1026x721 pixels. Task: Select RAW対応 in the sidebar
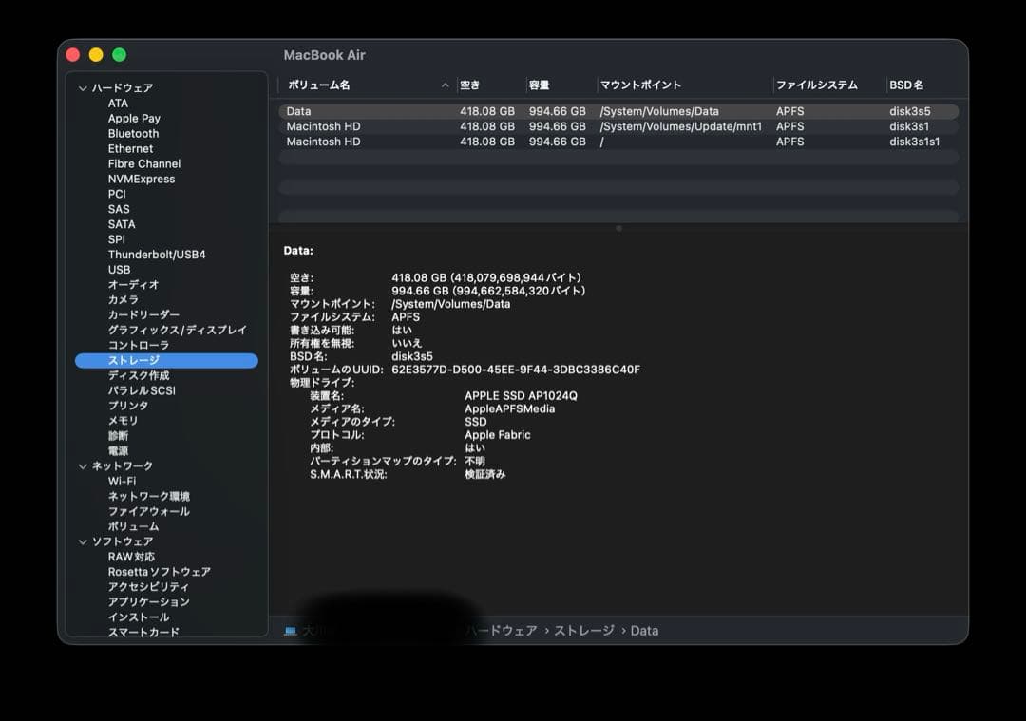131,557
